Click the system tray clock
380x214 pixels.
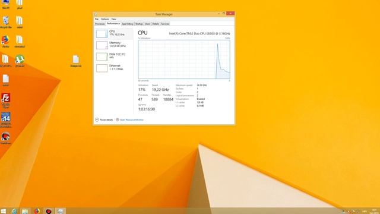(374, 211)
